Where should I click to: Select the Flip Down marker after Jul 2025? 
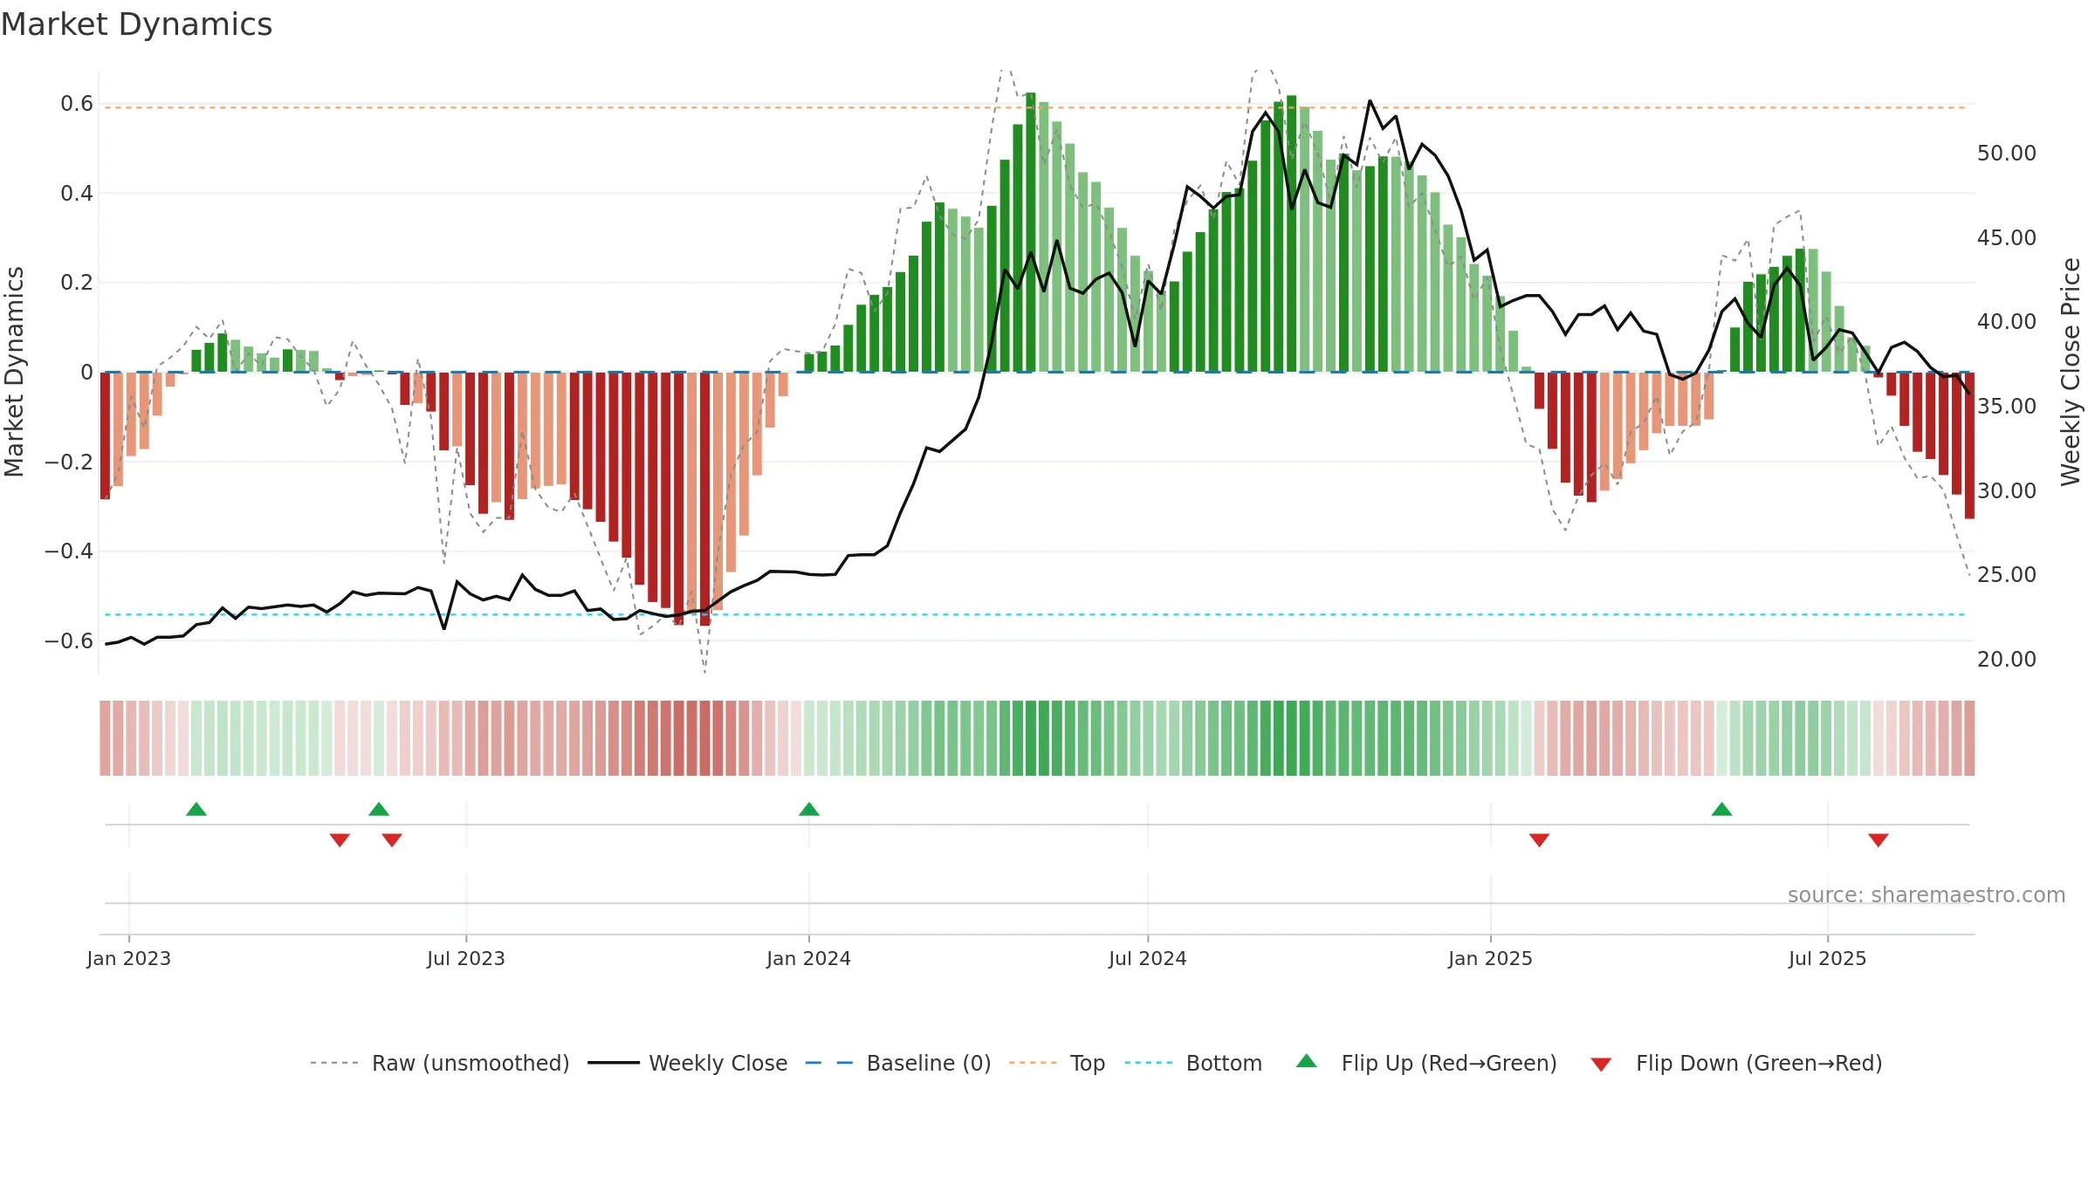pyautogui.click(x=1879, y=839)
